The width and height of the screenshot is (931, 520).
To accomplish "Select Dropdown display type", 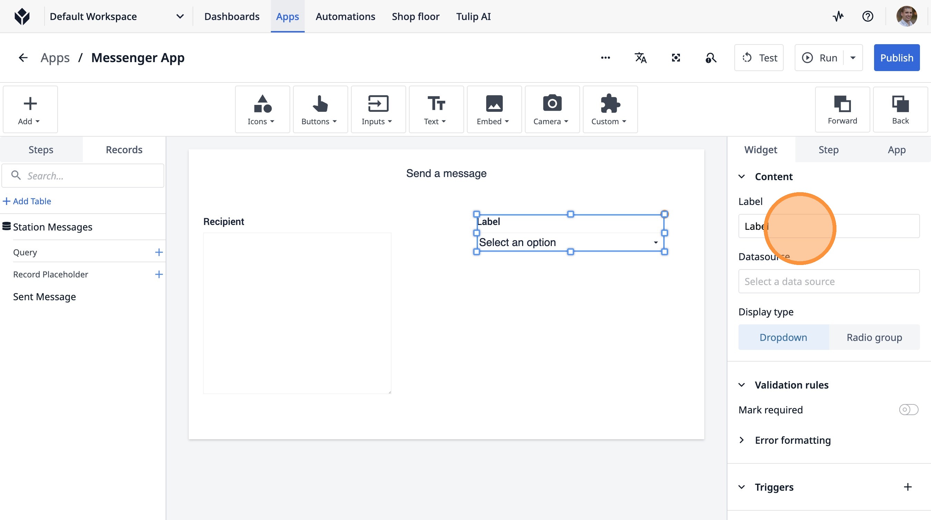I will click(x=783, y=337).
